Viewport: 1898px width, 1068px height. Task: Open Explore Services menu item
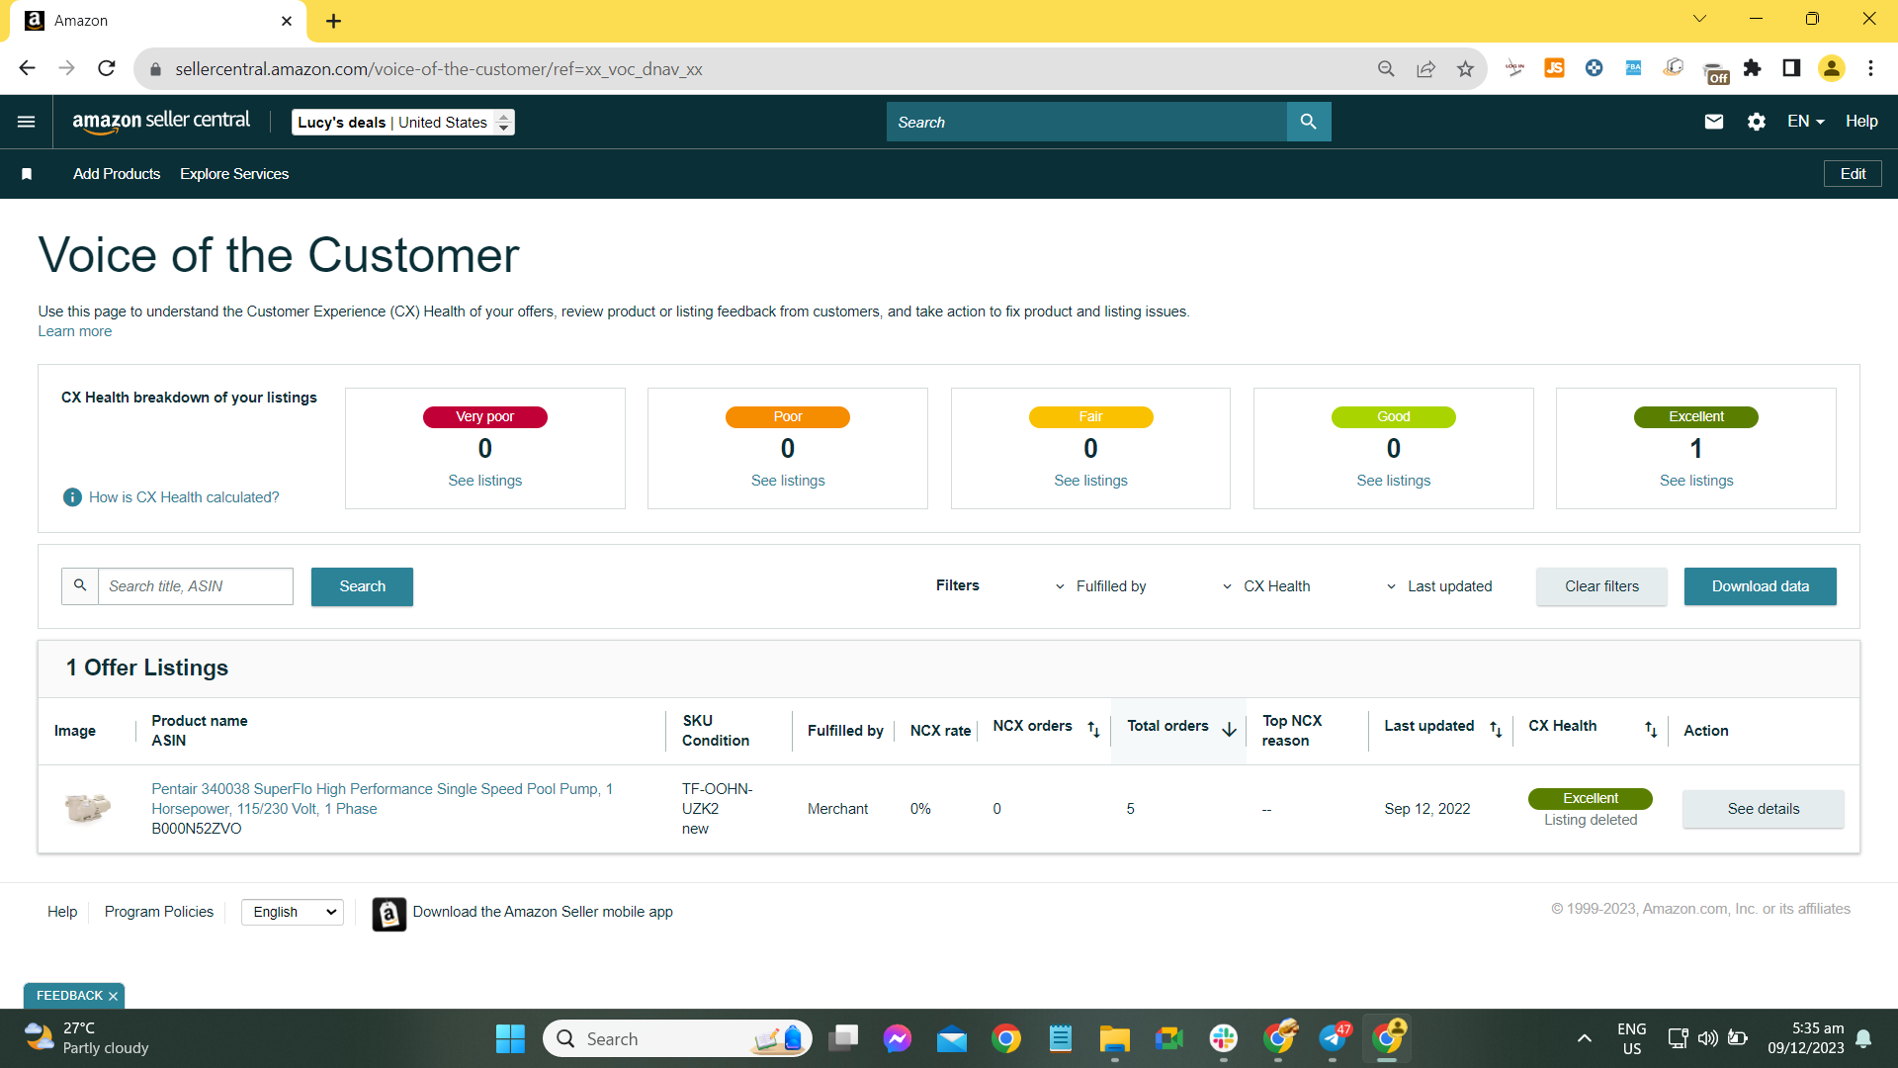[234, 174]
